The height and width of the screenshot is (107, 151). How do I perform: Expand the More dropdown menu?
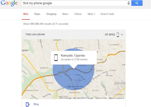[91, 14]
